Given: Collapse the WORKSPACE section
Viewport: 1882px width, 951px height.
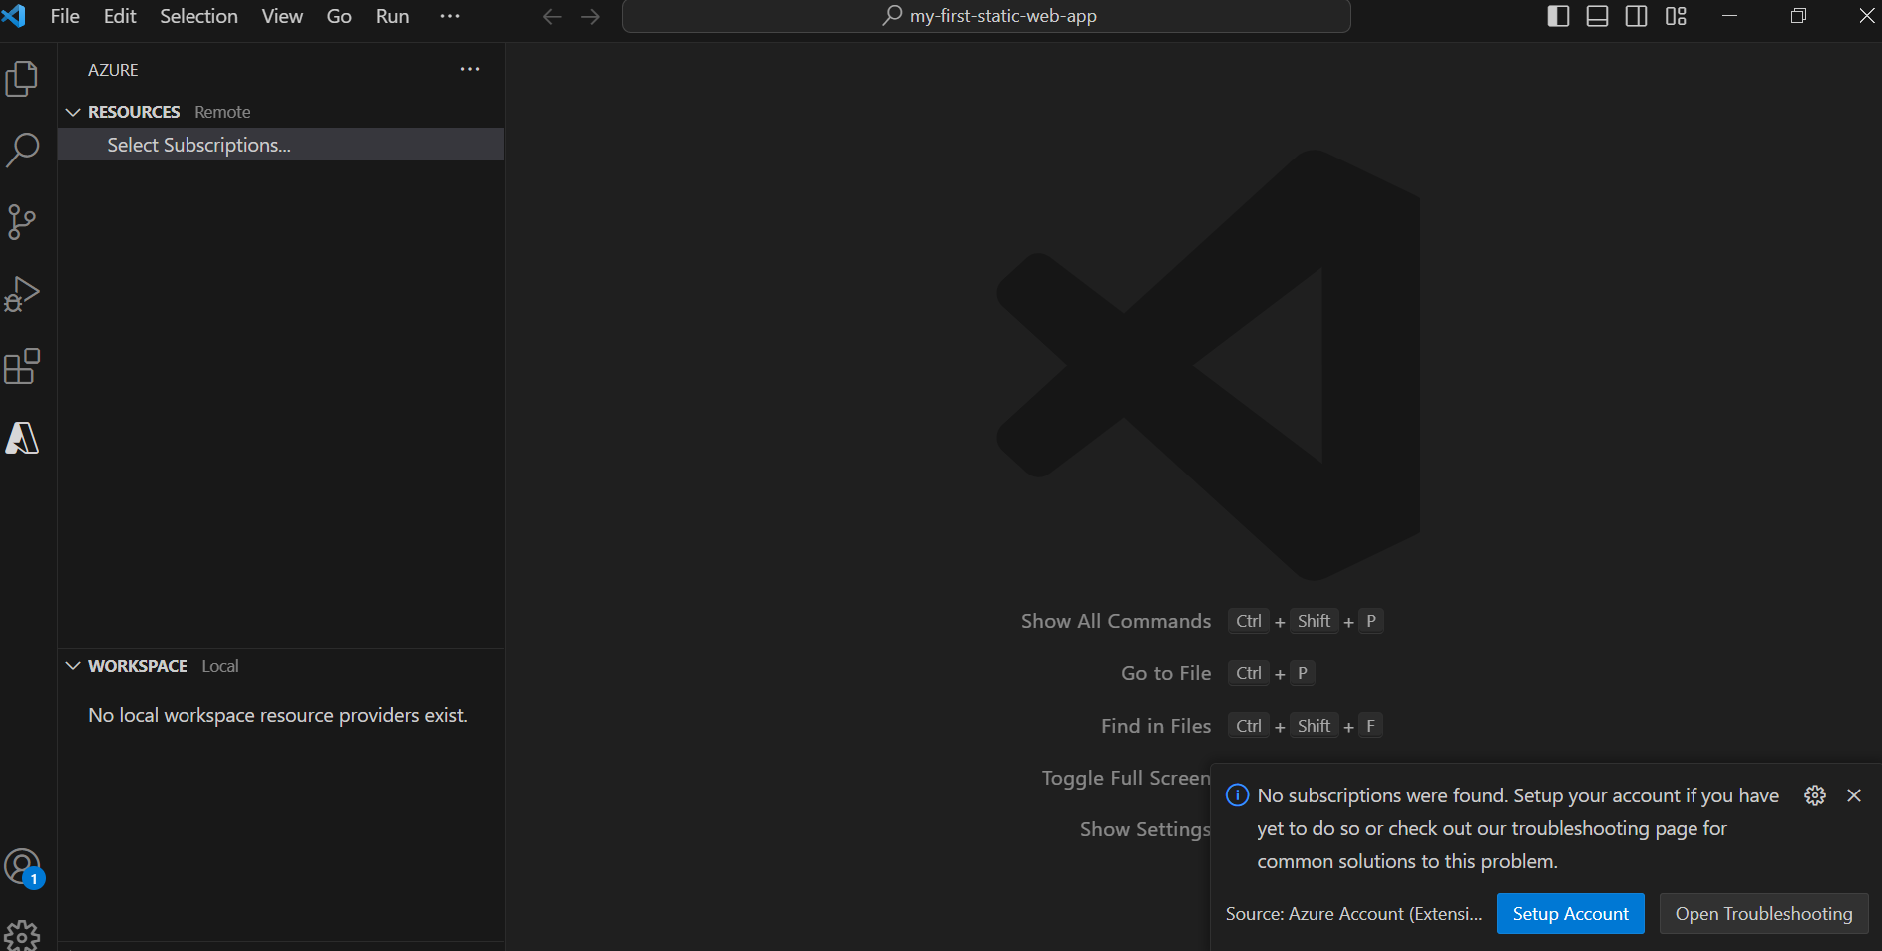Looking at the screenshot, I should (73, 666).
